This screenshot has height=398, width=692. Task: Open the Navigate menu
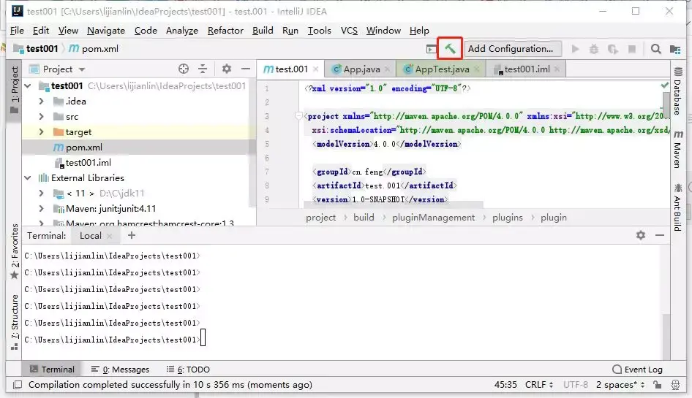coord(106,31)
